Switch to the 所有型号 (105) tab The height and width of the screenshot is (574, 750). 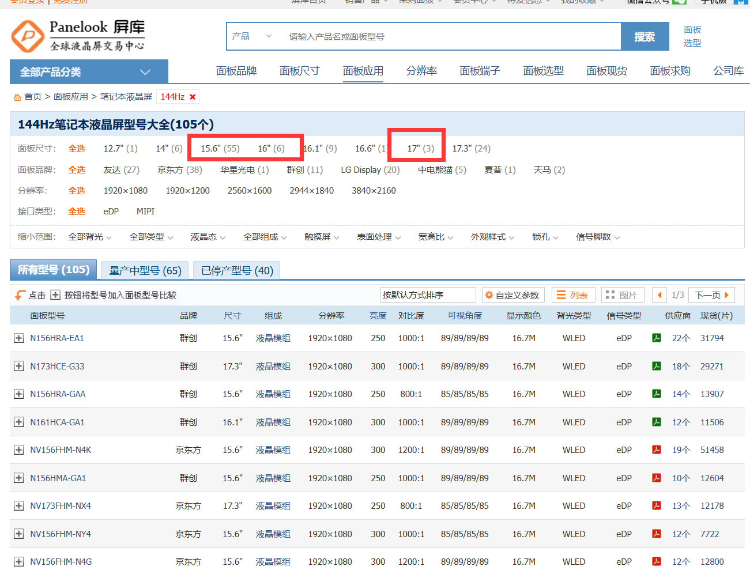[x=54, y=270]
